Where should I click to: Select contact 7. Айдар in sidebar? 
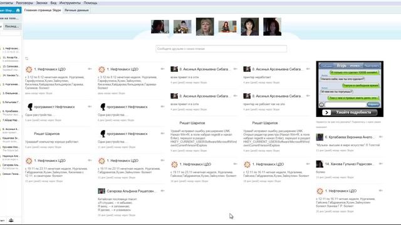point(10,120)
